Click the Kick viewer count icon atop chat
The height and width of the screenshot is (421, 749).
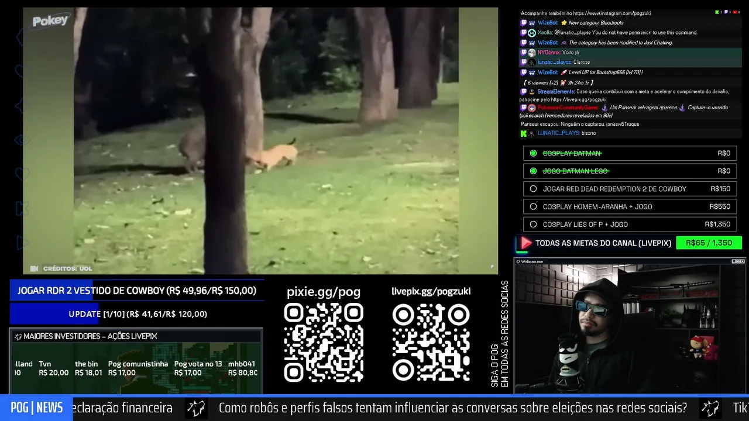pyautogui.click(x=717, y=12)
